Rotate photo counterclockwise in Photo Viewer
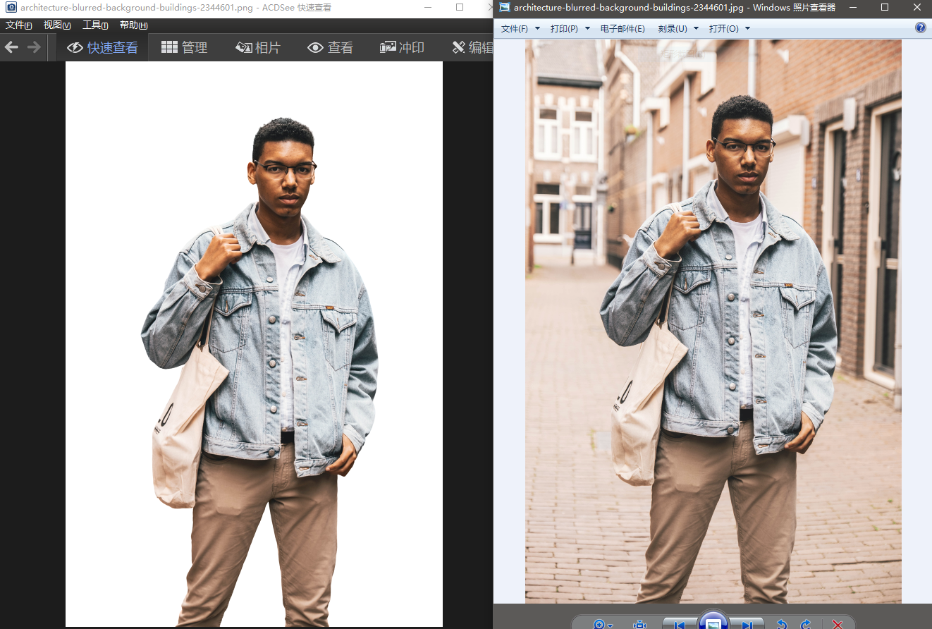Image resolution: width=932 pixels, height=629 pixels. tap(781, 625)
